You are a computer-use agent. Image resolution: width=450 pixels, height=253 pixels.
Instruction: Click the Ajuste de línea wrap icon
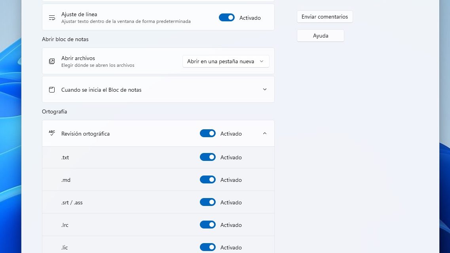pyautogui.click(x=52, y=18)
